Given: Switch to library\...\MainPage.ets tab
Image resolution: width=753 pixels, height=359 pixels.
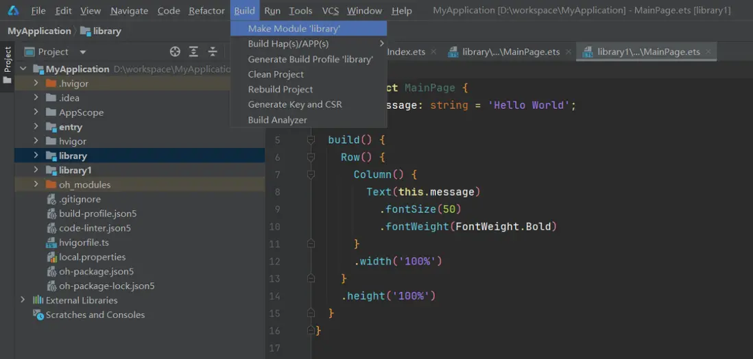Looking at the screenshot, I should click(510, 52).
